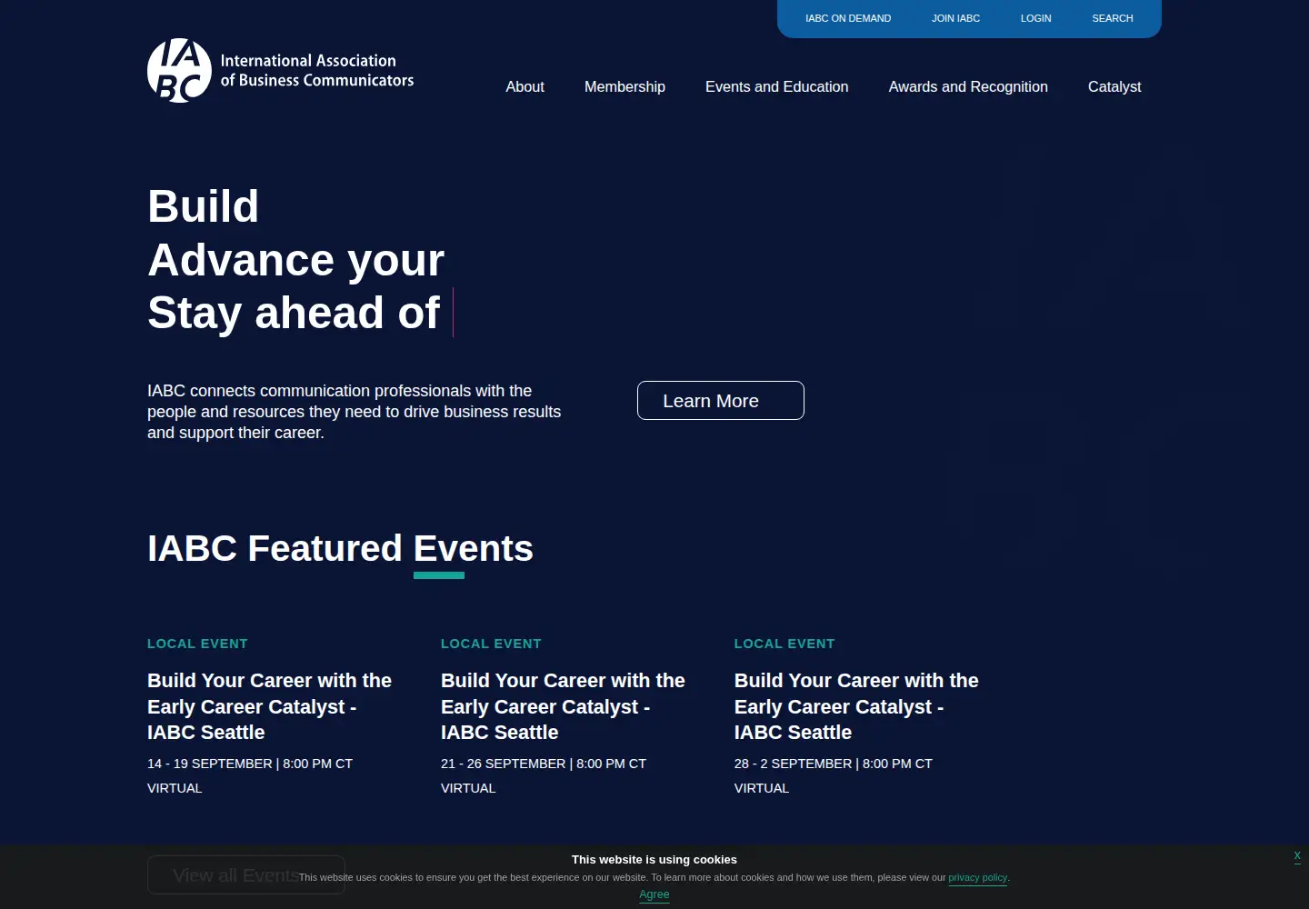Click '28 - 2 SEPTEMBER | 8:00 PM CT' text
Viewport: 1309px width, 909px height.
834,764
